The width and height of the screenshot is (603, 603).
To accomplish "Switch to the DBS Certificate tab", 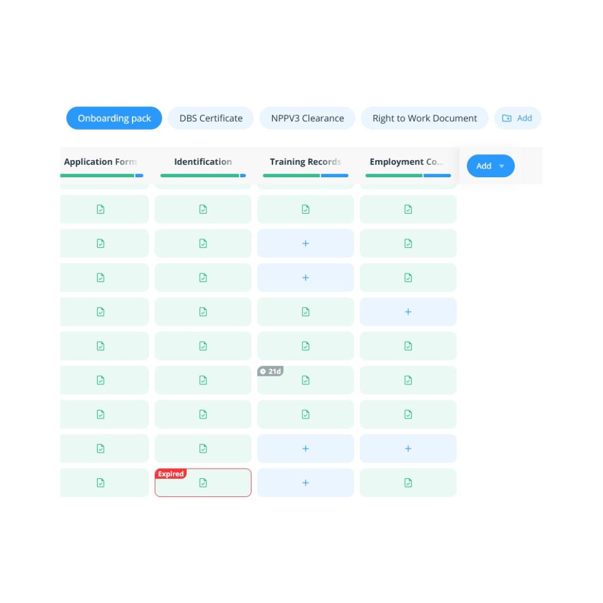I will click(211, 118).
